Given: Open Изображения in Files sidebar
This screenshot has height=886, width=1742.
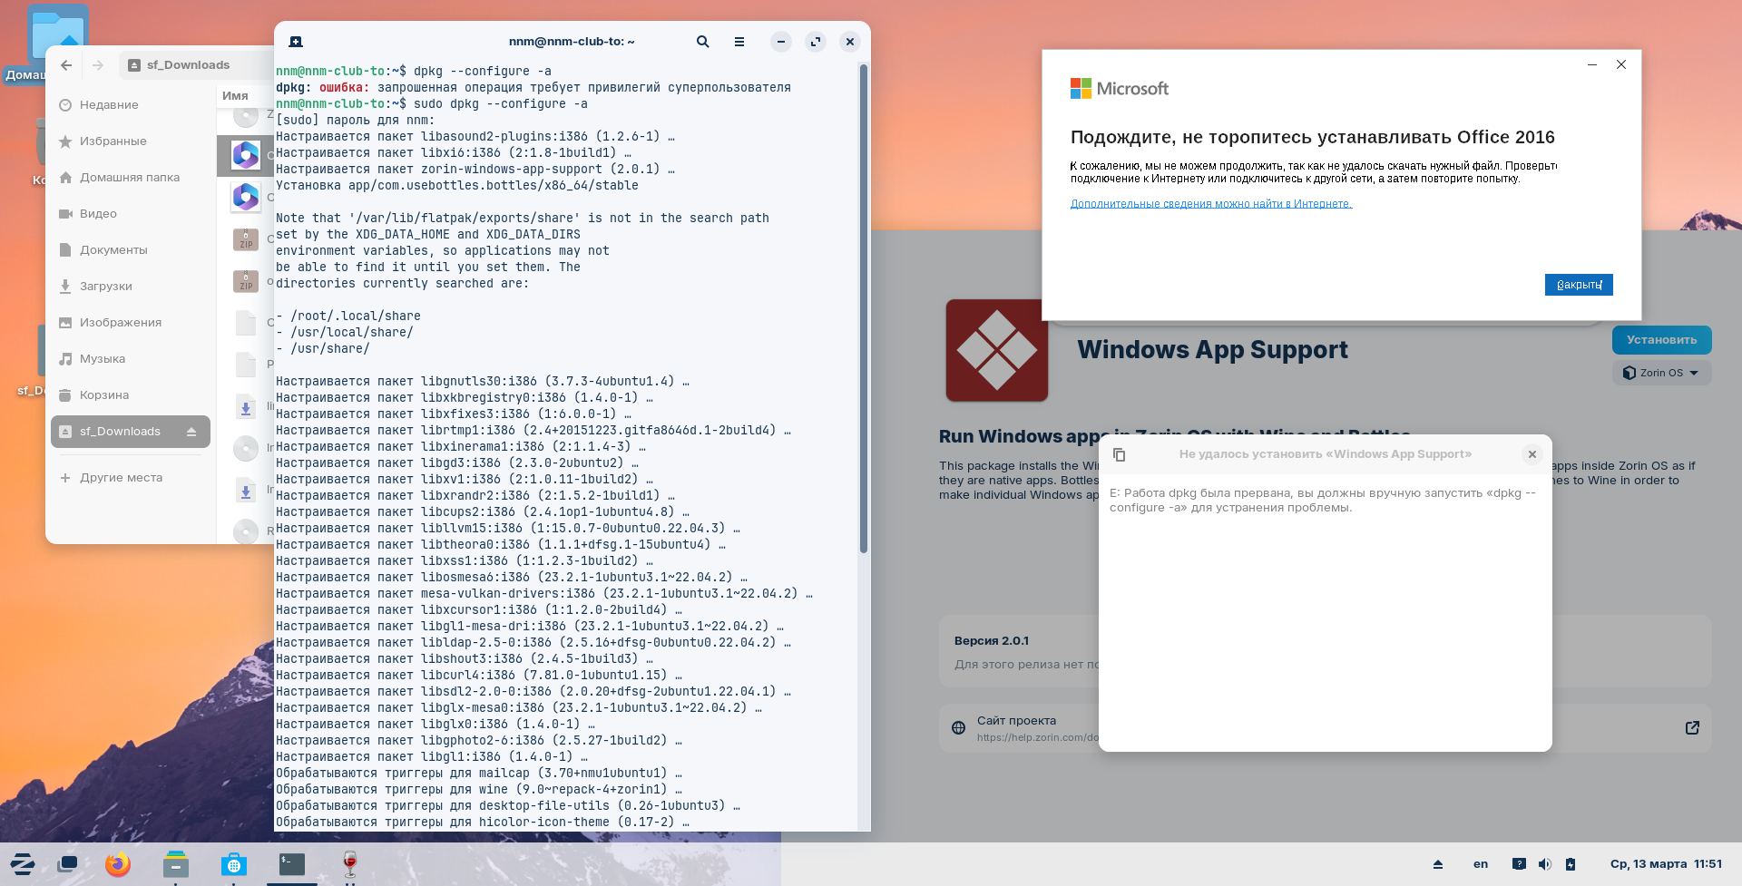Looking at the screenshot, I should pyautogui.click(x=131, y=323).
